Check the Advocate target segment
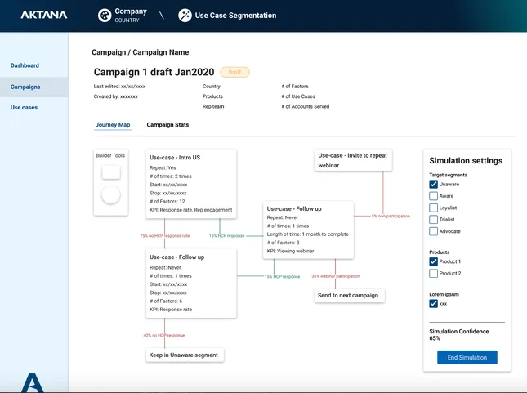527x393 pixels. [x=433, y=231]
